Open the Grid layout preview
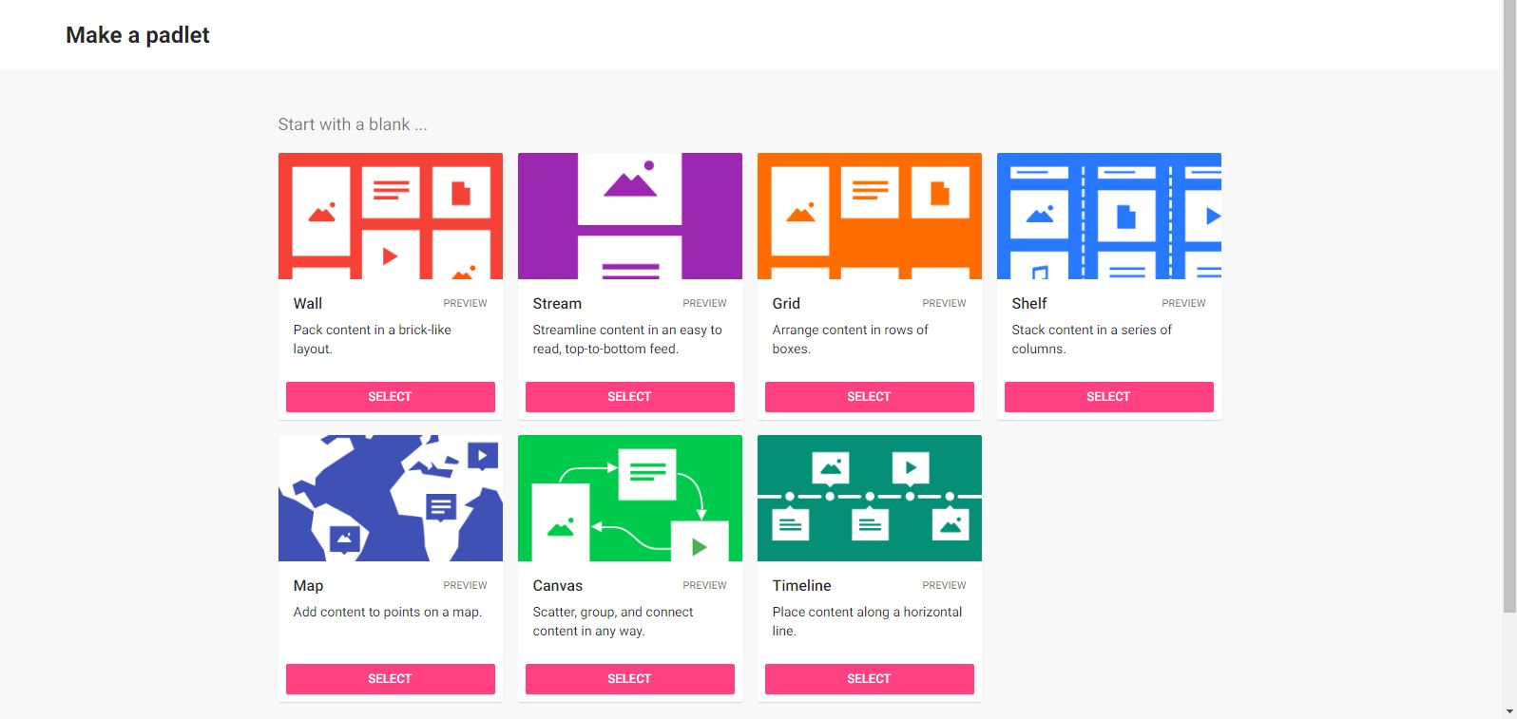 click(x=944, y=304)
